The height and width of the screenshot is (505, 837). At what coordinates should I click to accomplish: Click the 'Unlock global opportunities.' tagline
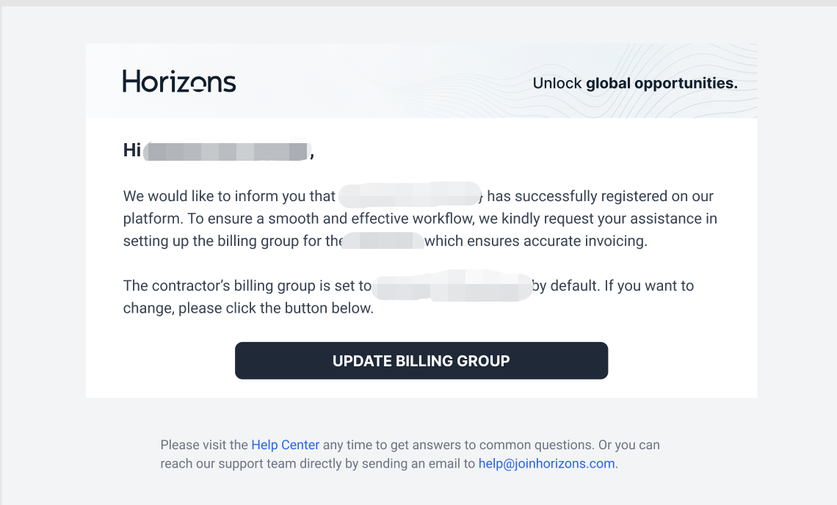634,84
